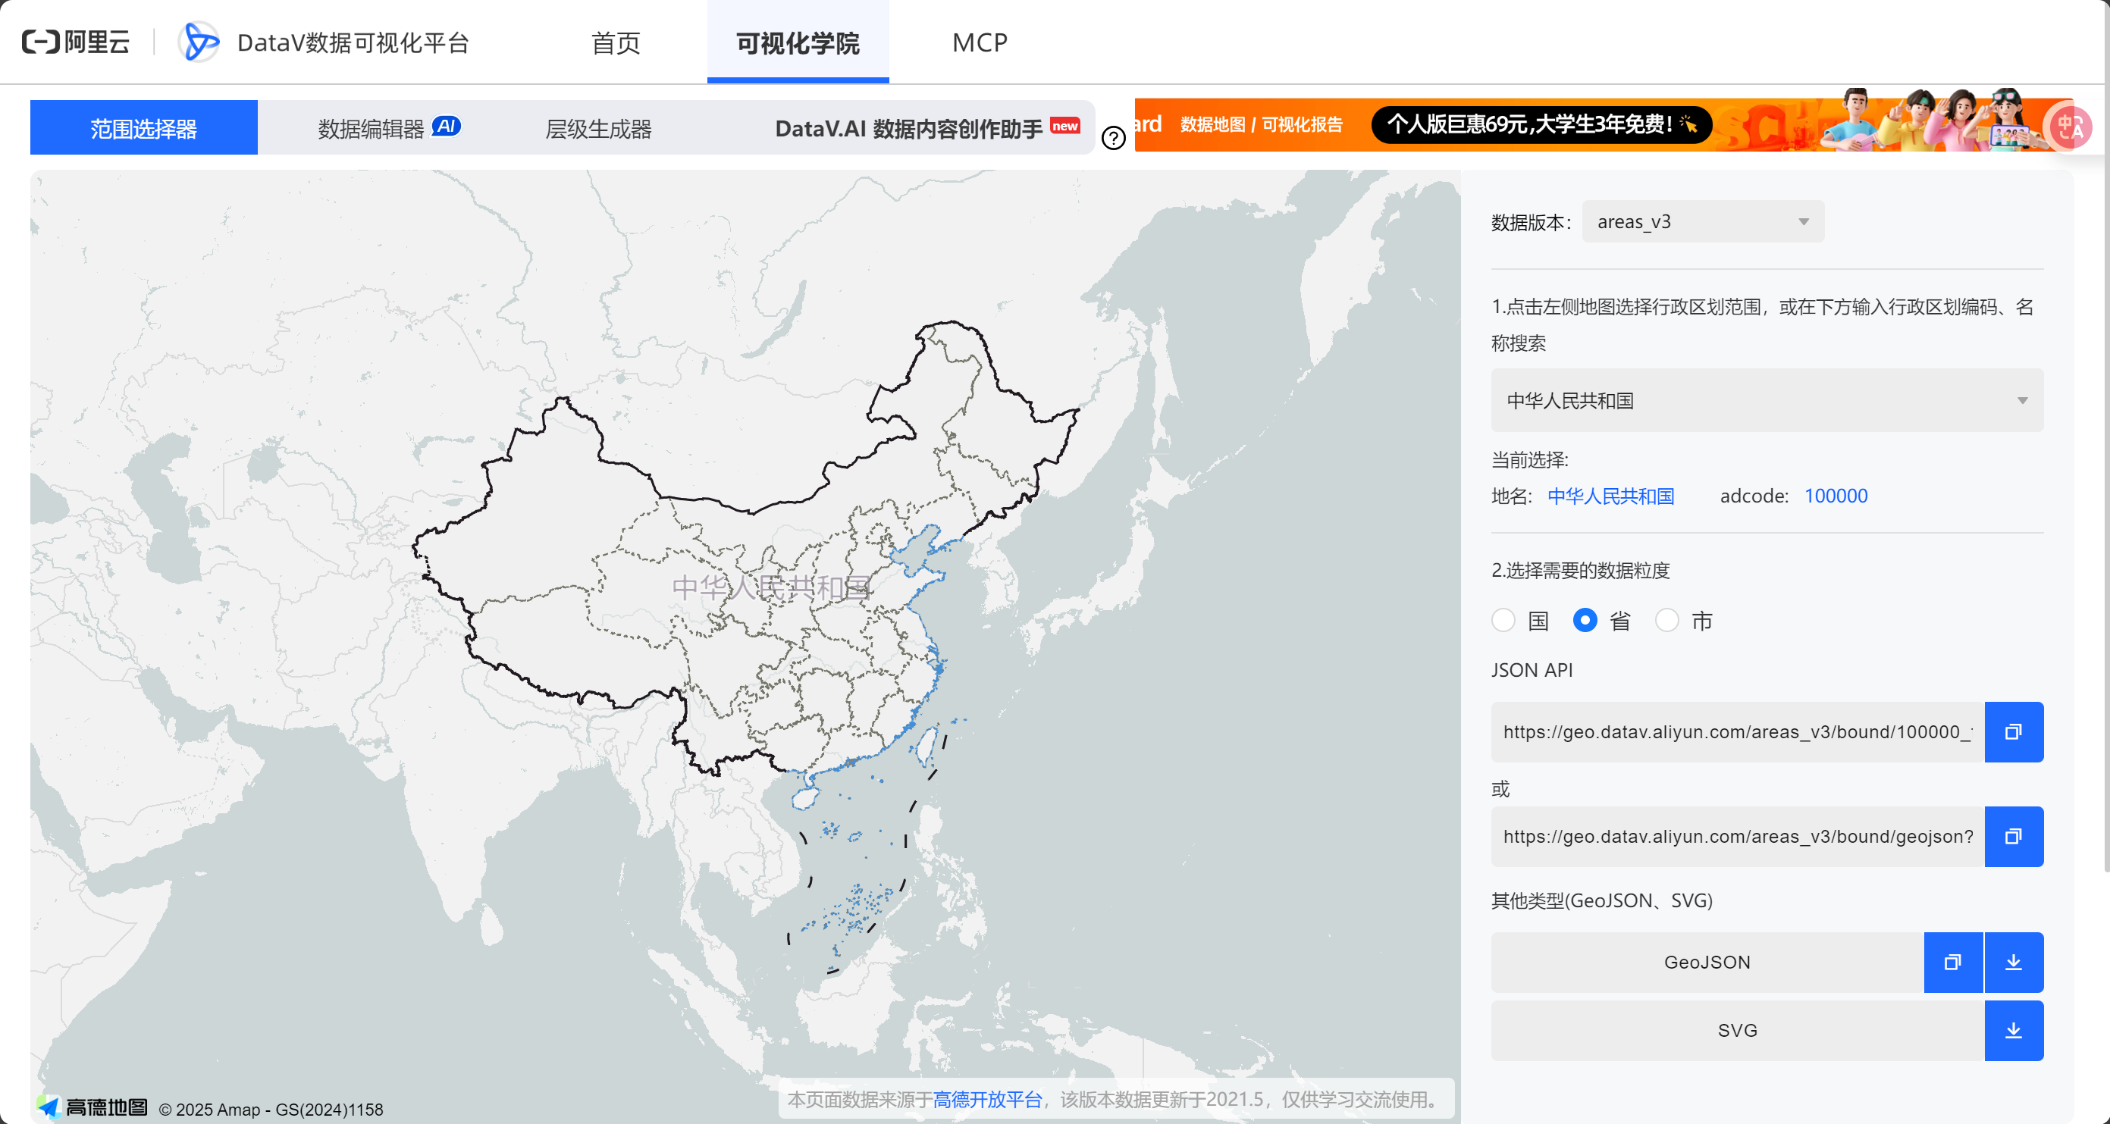Click the © 2025 Amap - GS(2024)1158 text
Screen dimensions: 2110x1124
(x=271, y=1110)
